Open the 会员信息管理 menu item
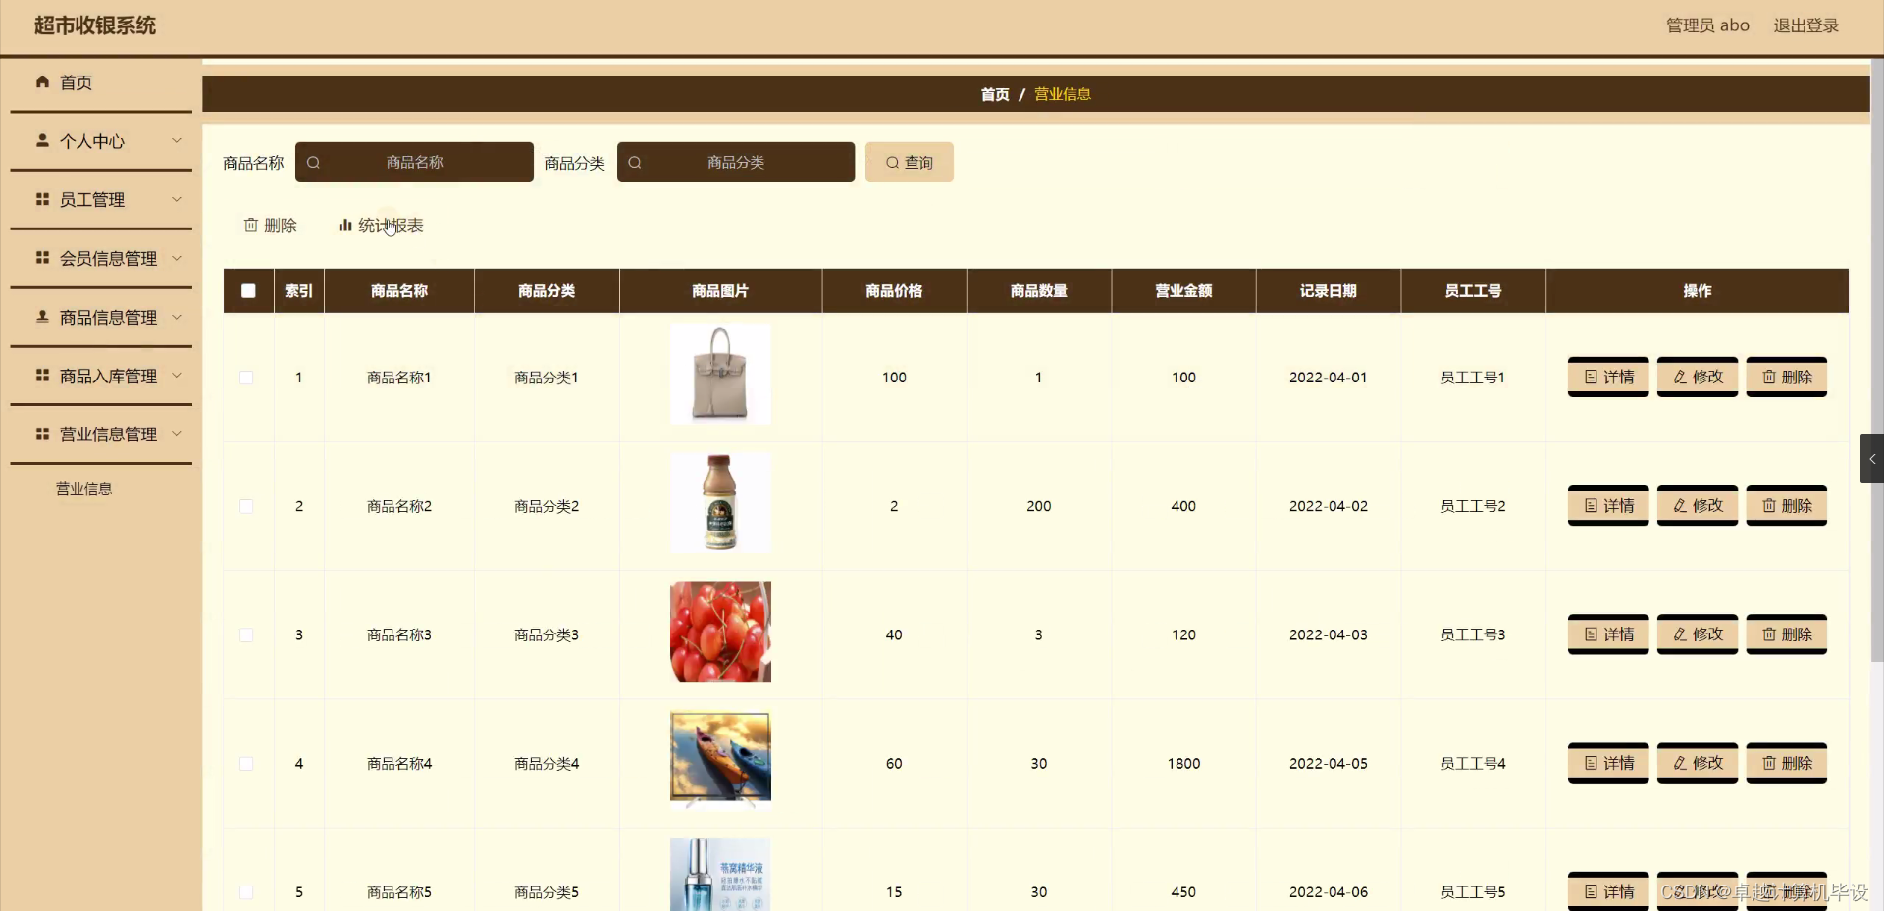Image resolution: width=1884 pixels, height=911 pixels. 101,259
